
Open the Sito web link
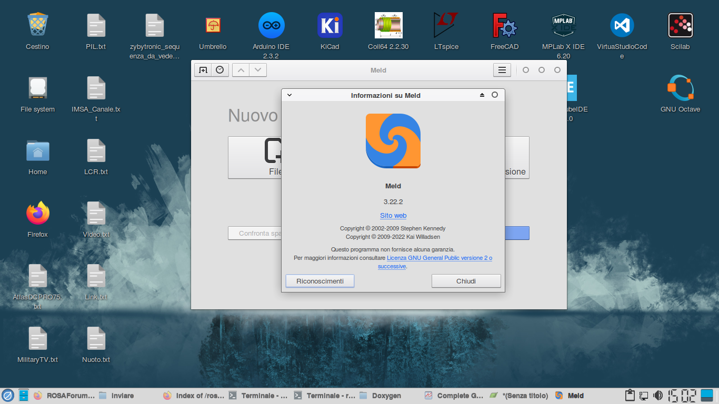coord(393,216)
